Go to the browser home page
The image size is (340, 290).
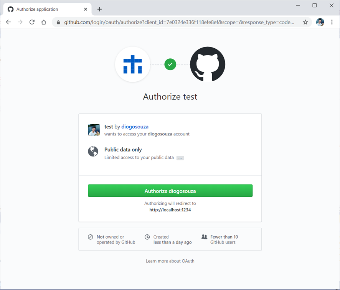coord(44,22)
